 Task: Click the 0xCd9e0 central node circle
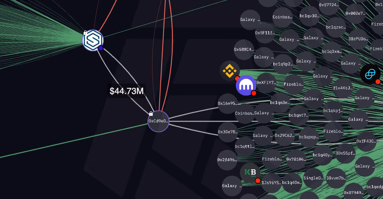click(158, 121)
